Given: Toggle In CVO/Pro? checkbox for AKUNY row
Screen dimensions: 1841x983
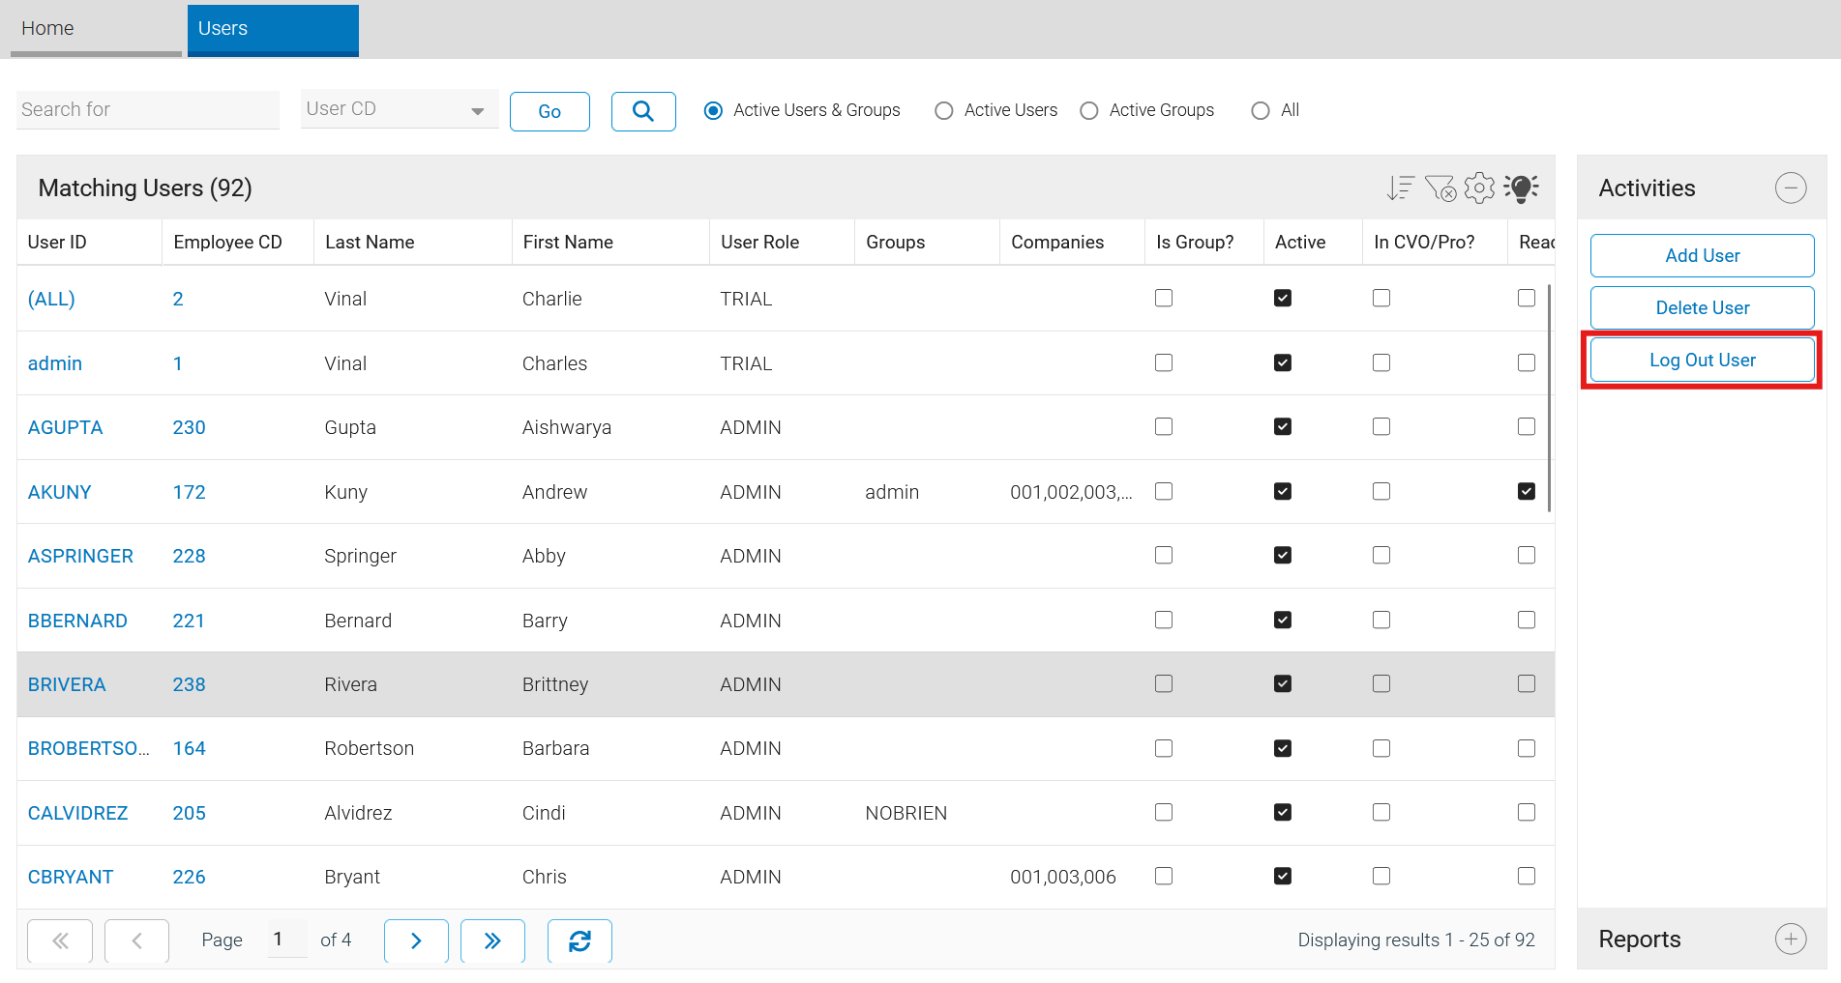Looking at the screenshot, I should pyautogui.click(x=1381, y=491).
